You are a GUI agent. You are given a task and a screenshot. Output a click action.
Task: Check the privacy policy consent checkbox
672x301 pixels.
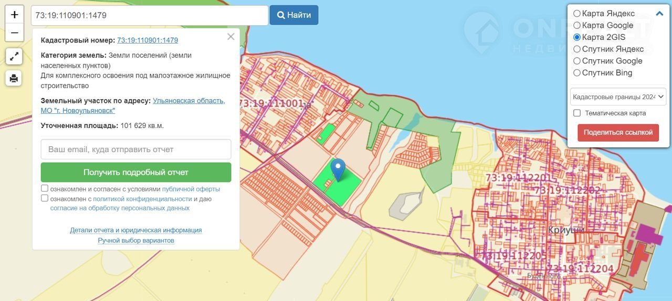[45, 199]
